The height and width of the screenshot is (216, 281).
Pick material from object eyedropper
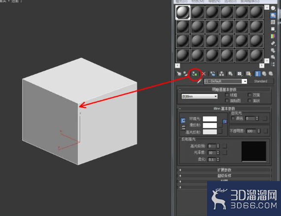[199, 81]
